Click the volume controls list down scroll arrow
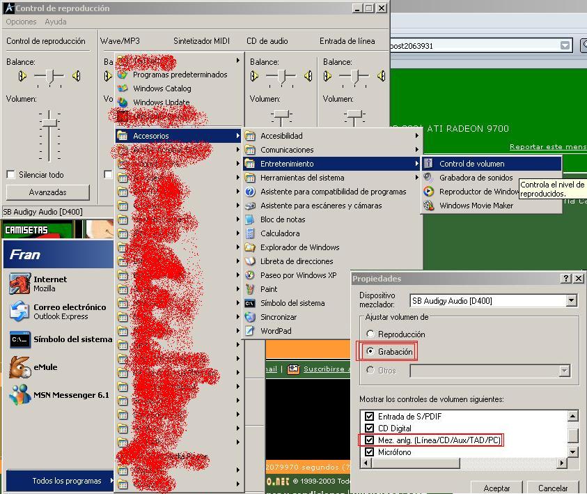 (573, 452)
